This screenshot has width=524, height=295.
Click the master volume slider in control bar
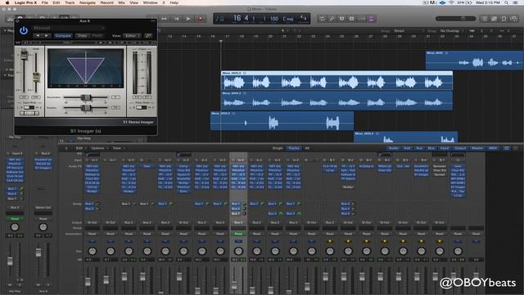point(455,19)
